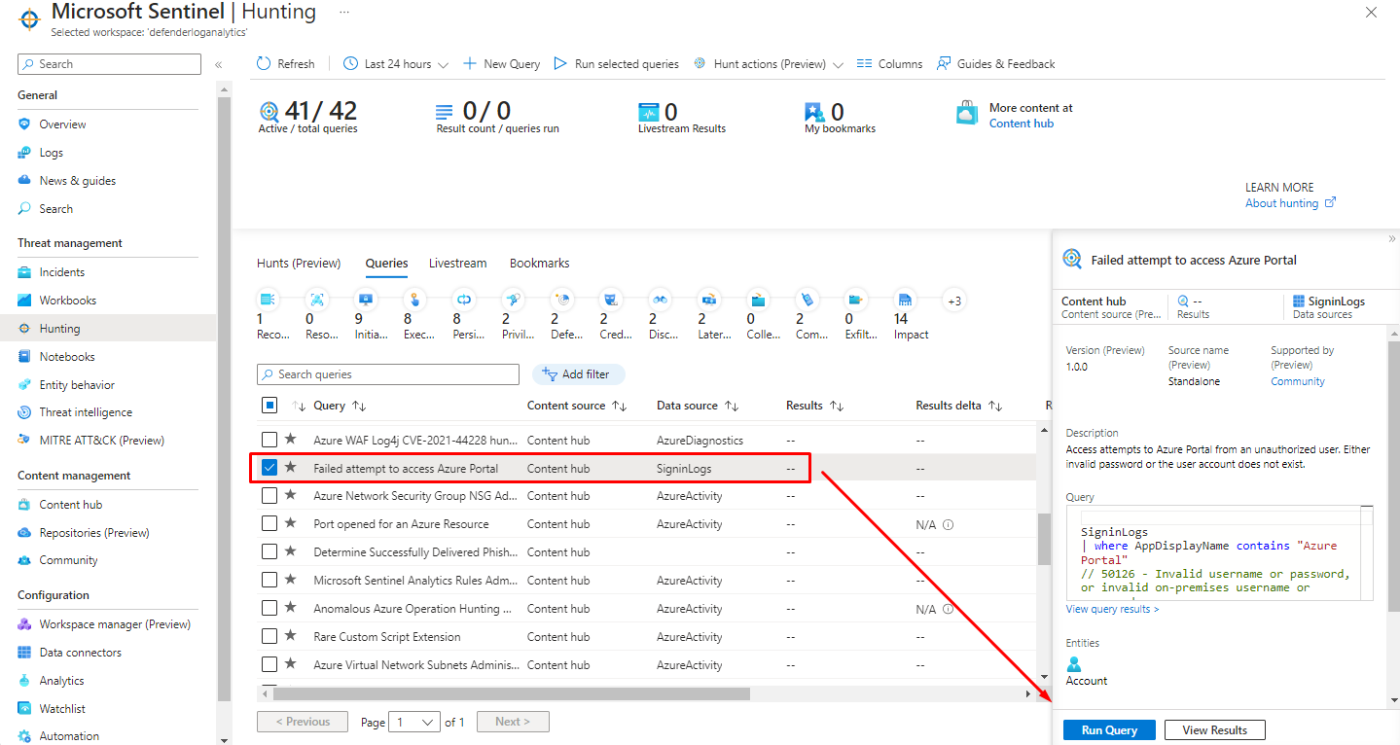Screen dimensions: 1400x745
Task: Click the Refresh icon in toolbar
Action: pyautogui.click(x=264, y=64)
